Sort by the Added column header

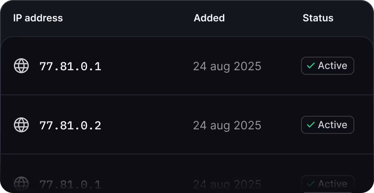(209, 18)
